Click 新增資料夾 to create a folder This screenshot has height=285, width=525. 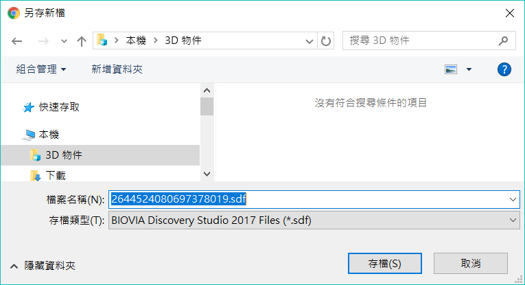click(x=117, y=69)
